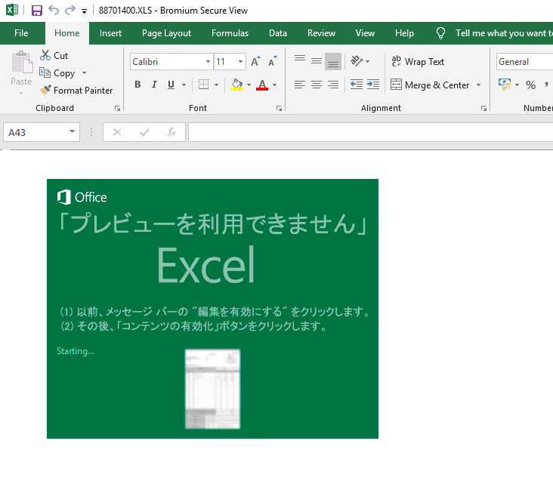Undo the last action

(54, 11)
